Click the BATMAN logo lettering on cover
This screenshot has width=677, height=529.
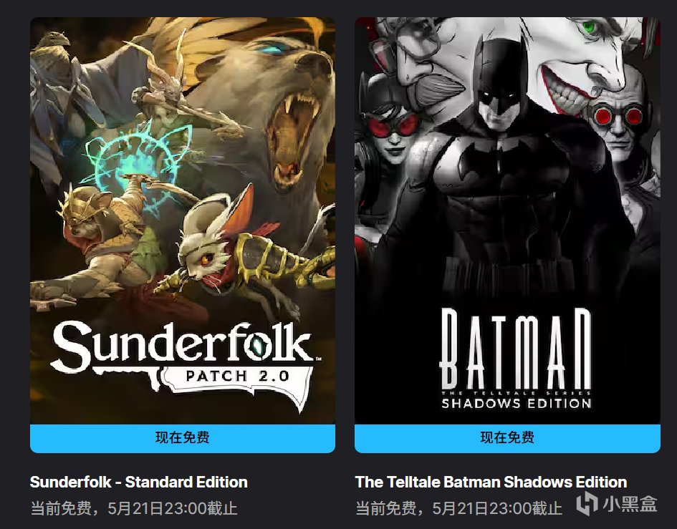coord(516,349)
